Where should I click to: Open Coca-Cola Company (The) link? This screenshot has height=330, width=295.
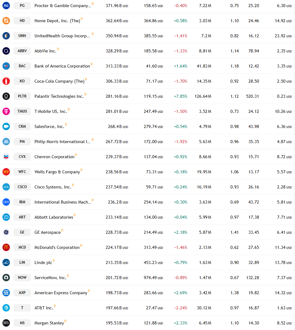point(59,81)
